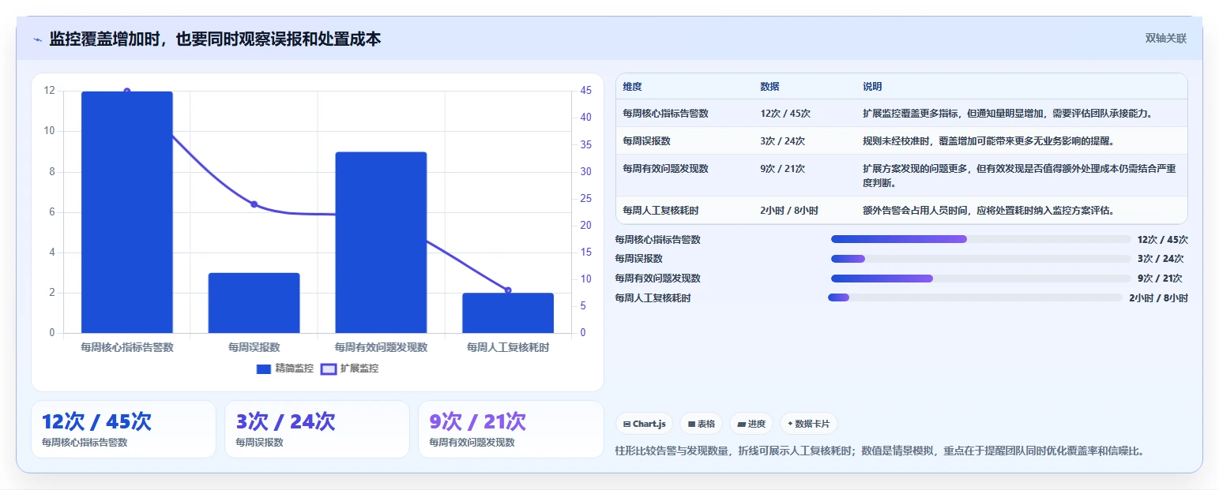The width and height of the screenshot is (1219, 490).
Task: Click the footer note starting with 柱形比较告警与发现数量
Action: coord(879,451)
